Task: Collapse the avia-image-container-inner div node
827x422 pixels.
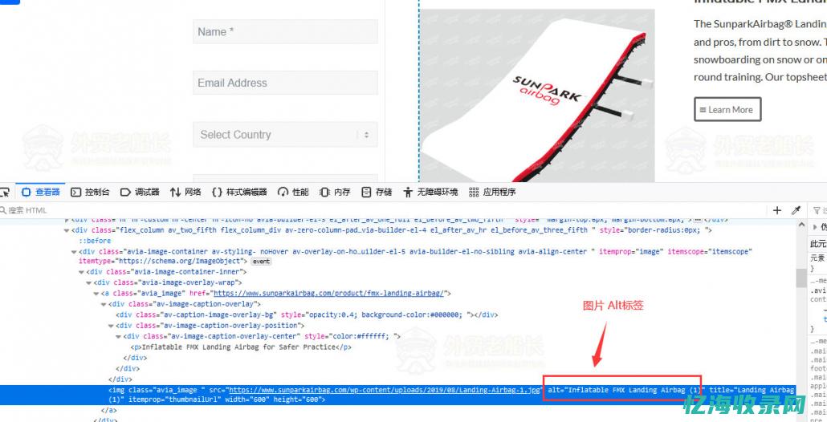Action: point(82,272)
